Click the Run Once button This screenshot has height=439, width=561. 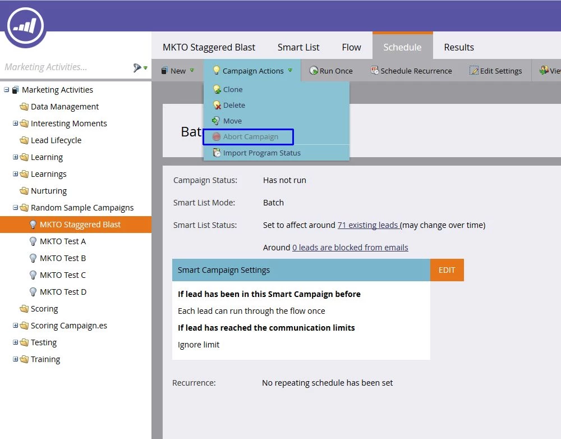pos(331,71)
